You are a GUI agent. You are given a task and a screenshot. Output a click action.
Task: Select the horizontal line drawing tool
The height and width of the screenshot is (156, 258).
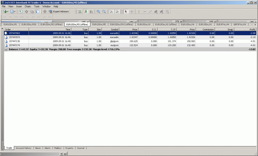(x=144, y=12)
